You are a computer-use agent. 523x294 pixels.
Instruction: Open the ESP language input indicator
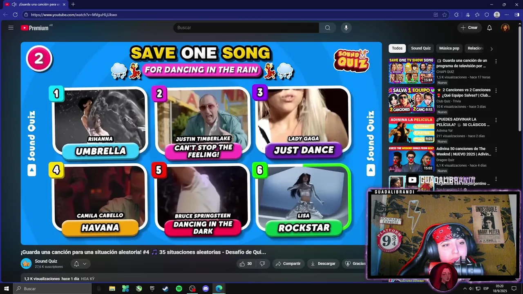[486, 289]
